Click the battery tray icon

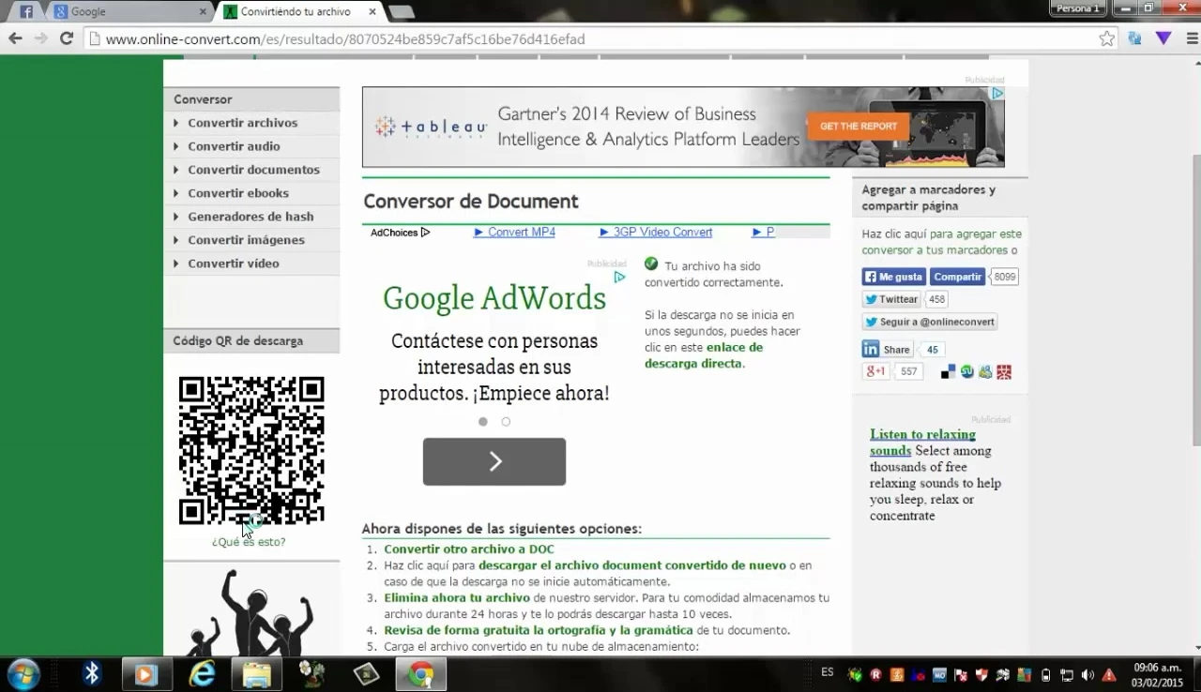(1045, 674)
